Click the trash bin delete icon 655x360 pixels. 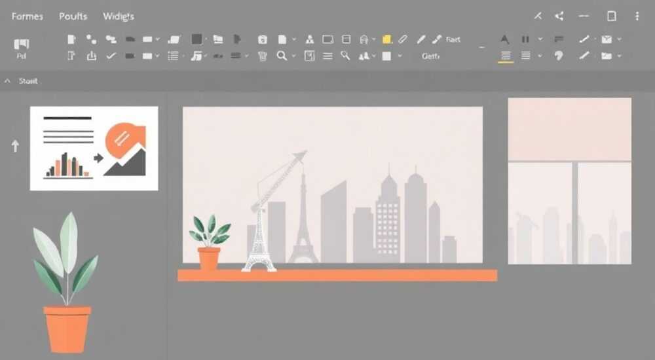click(x=263, y=56)
